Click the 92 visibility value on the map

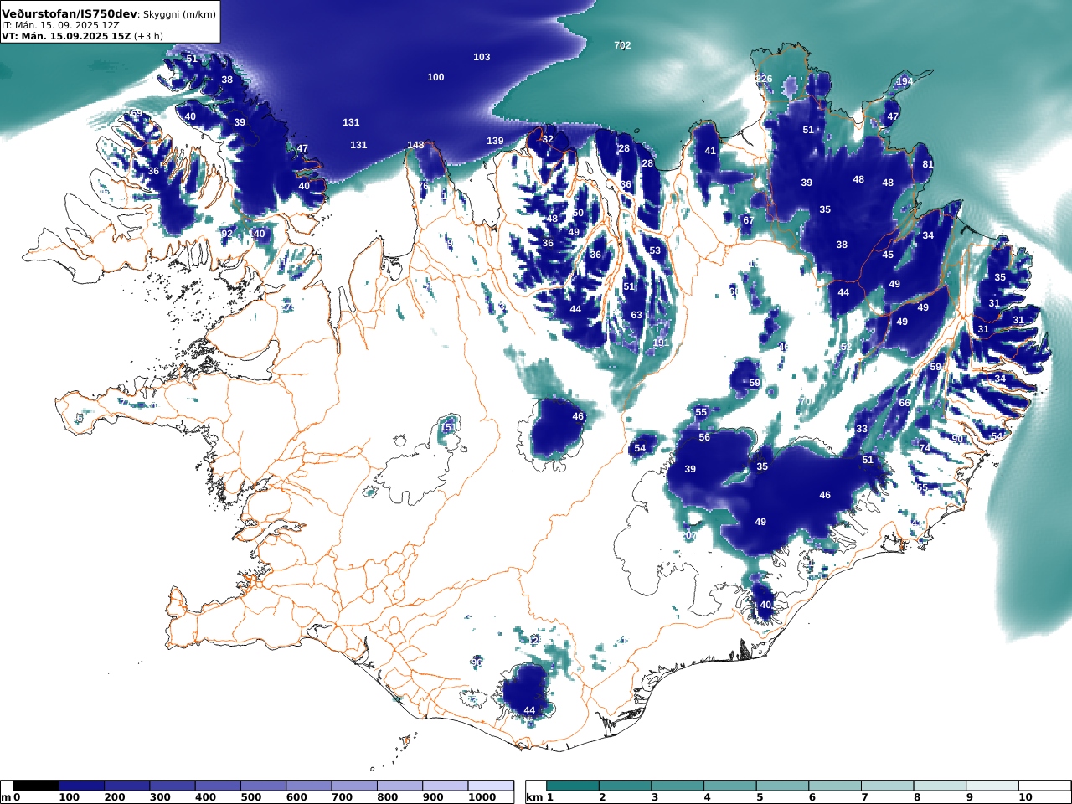[x=227, y=234]
